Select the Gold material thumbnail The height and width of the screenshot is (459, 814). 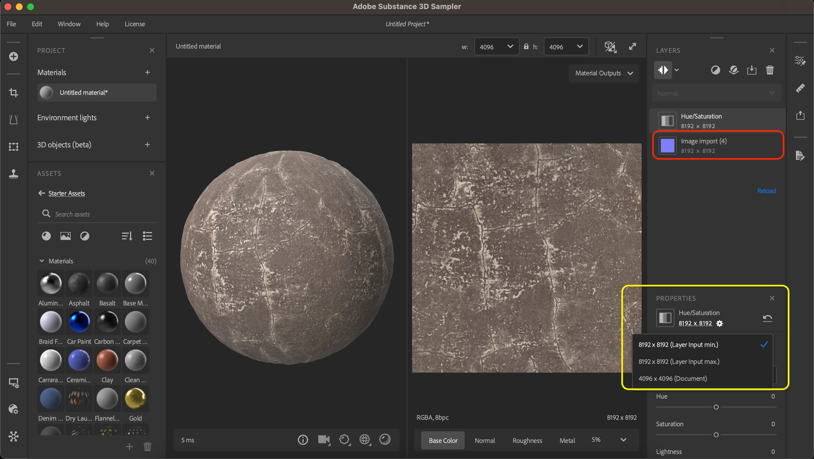[135, 398]
